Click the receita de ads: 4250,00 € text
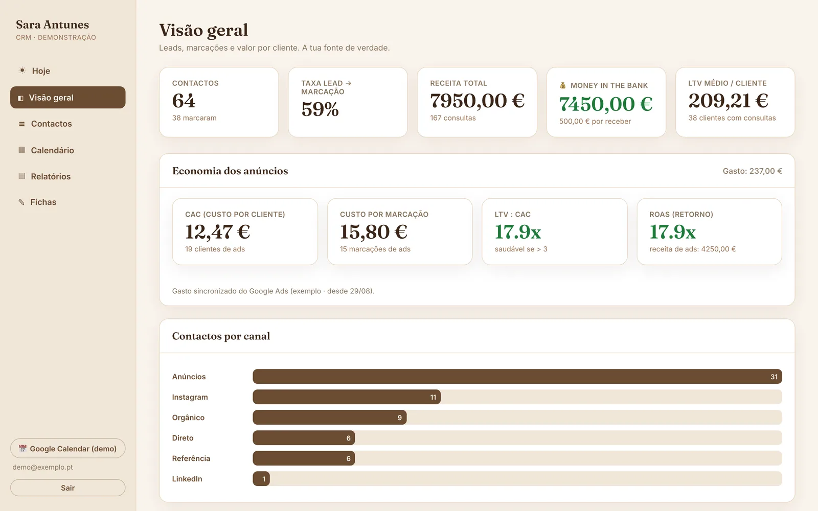Image resolution: width=818 pixels, height=511 pixels. coord(693,249)
